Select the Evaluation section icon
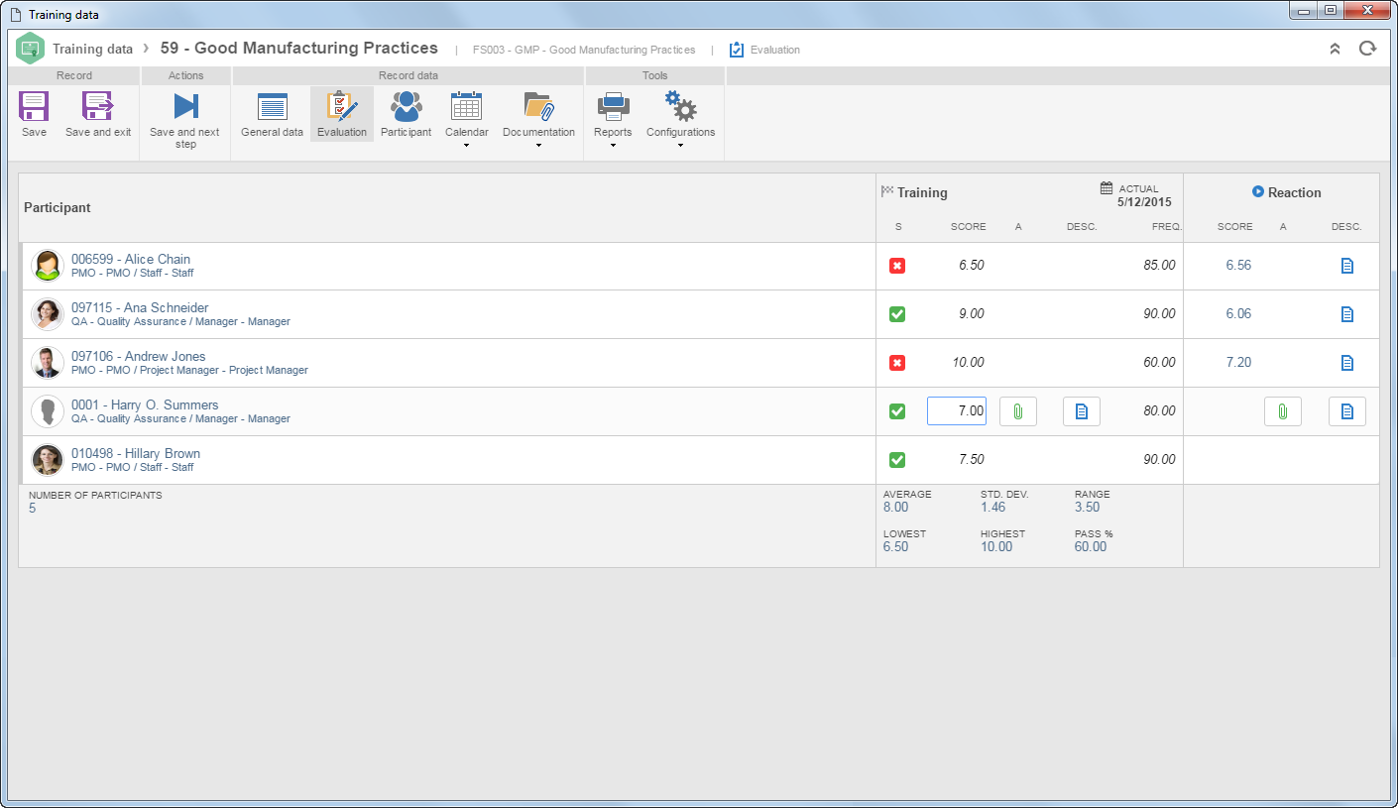 point(341,106)
